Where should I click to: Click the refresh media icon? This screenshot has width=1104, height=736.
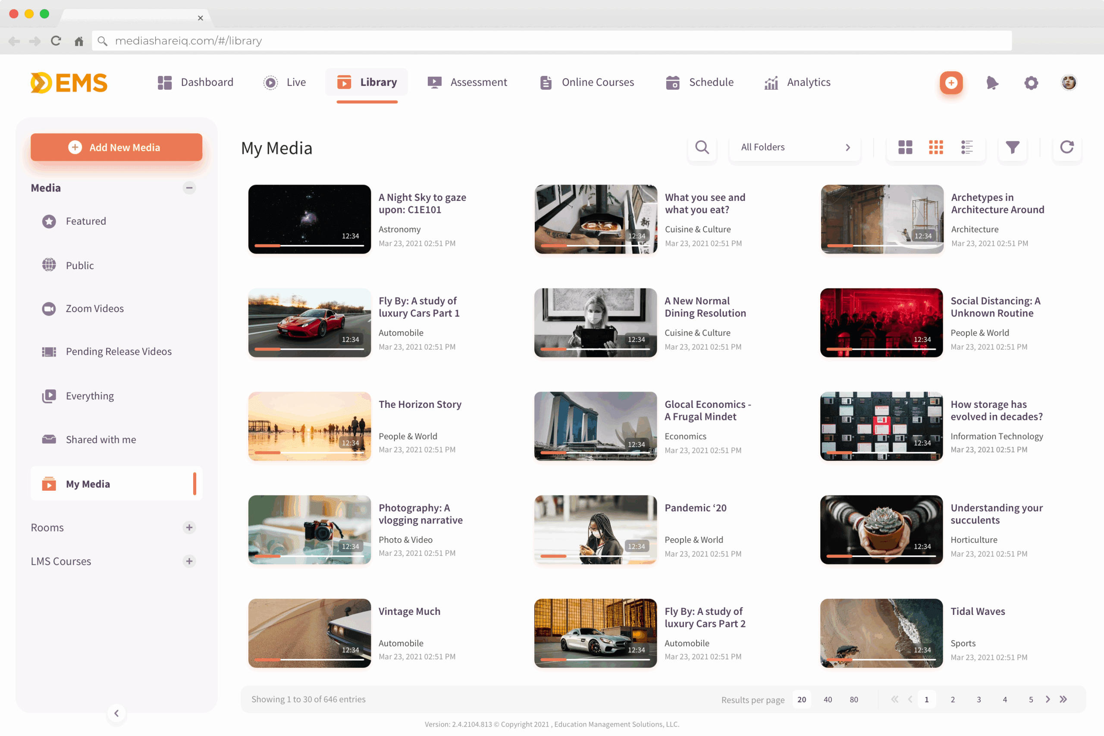click(1066, 147)
